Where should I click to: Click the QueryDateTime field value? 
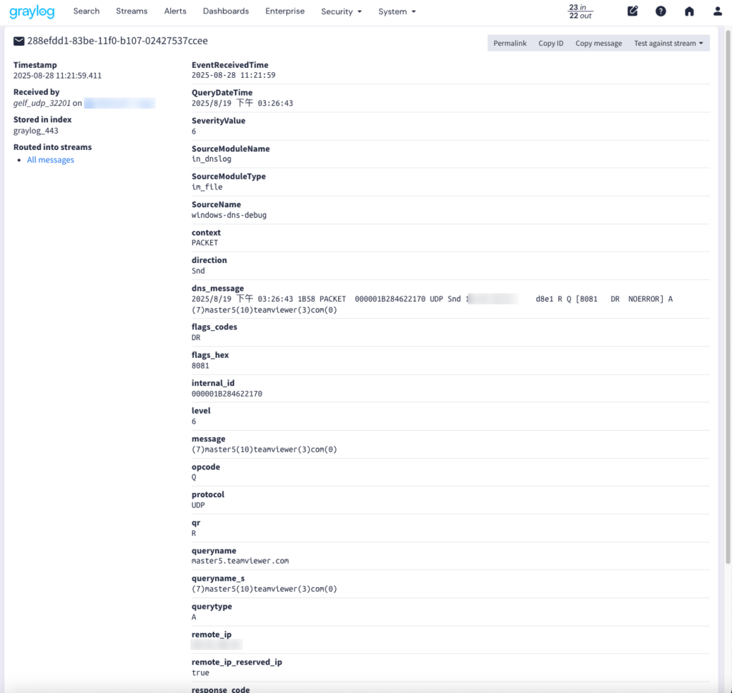242,103
